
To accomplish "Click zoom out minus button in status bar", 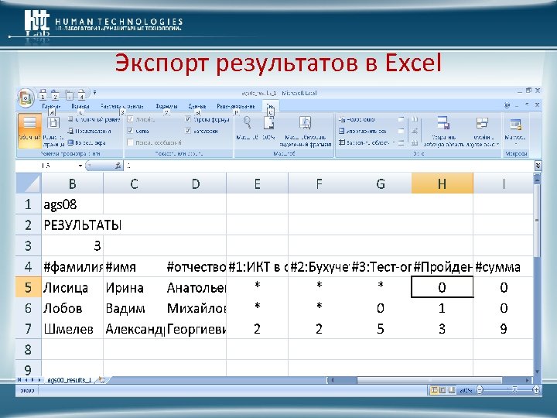I will (x=480, y=390).
